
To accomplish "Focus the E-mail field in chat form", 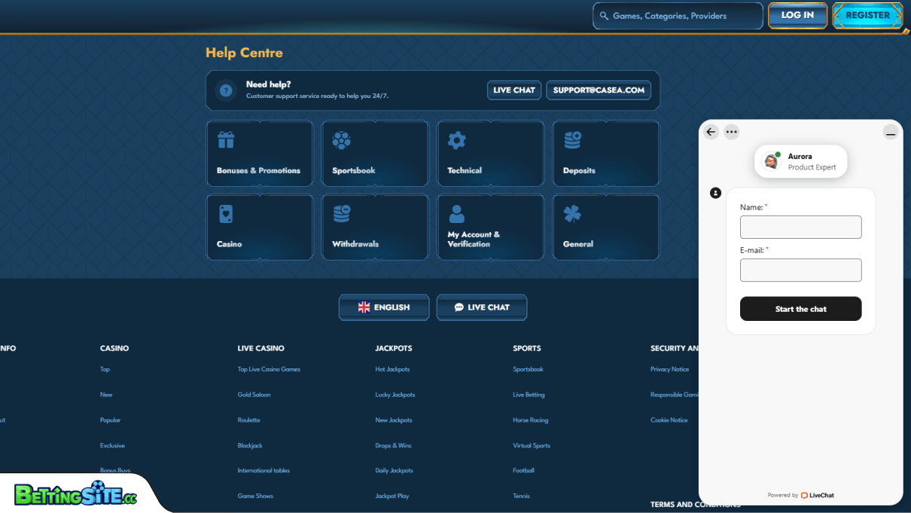I will 800,270.
